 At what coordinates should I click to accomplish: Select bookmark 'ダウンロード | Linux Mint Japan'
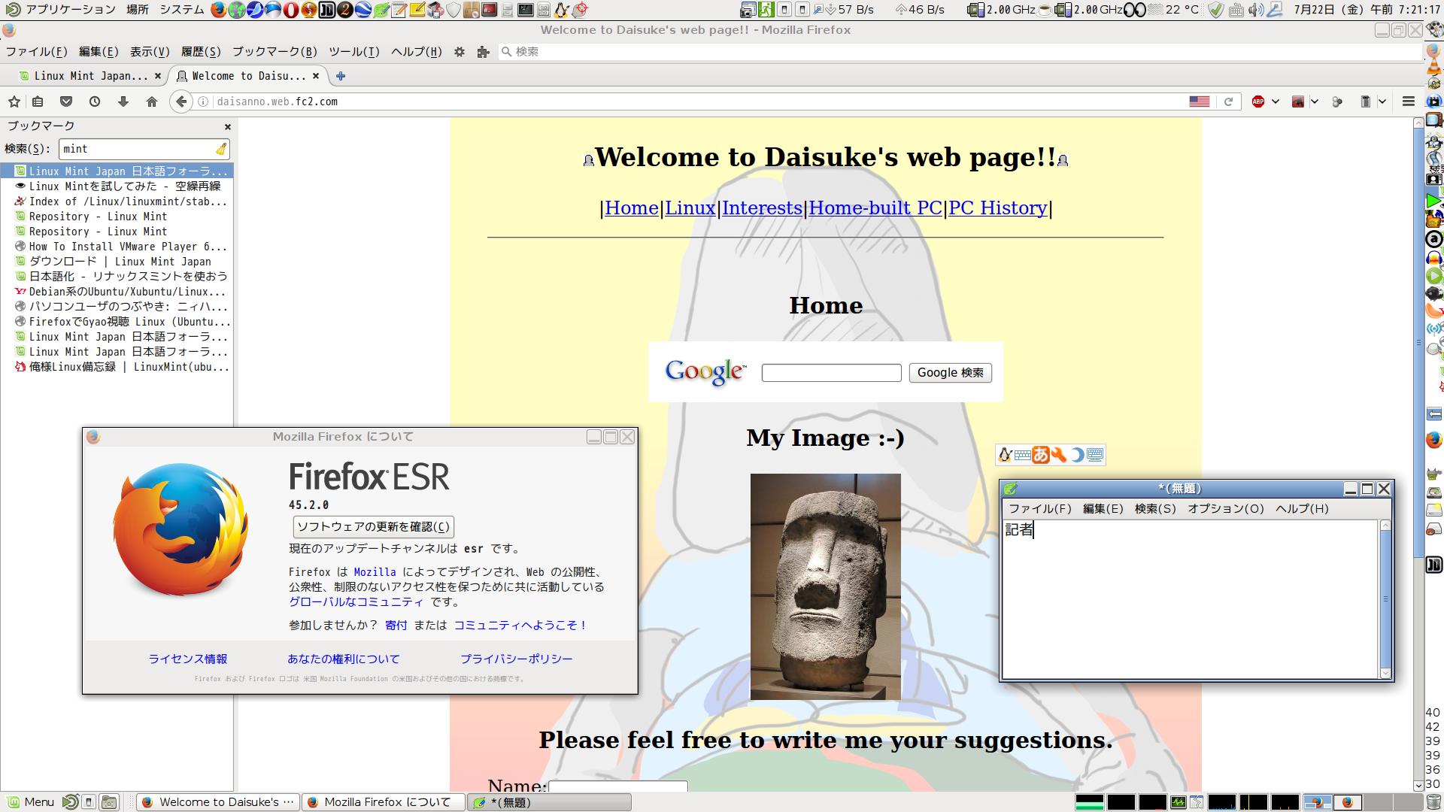117,262
